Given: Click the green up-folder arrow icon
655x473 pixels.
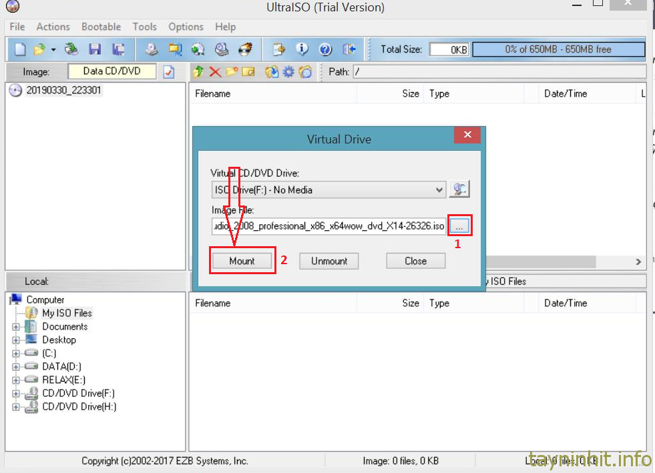Looking at the screenshot, I should (198, 71).
